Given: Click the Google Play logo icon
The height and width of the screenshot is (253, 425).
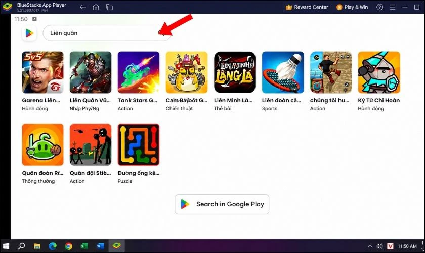Looking at the screenshot, I should click(29, 33).
